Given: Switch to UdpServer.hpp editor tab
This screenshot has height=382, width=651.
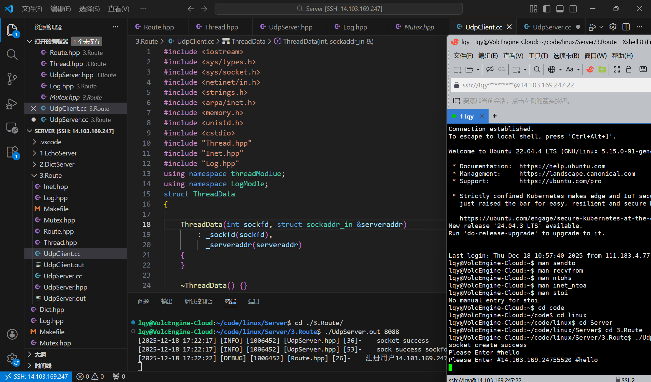Looking at the screenshot, I should point(290,27).
